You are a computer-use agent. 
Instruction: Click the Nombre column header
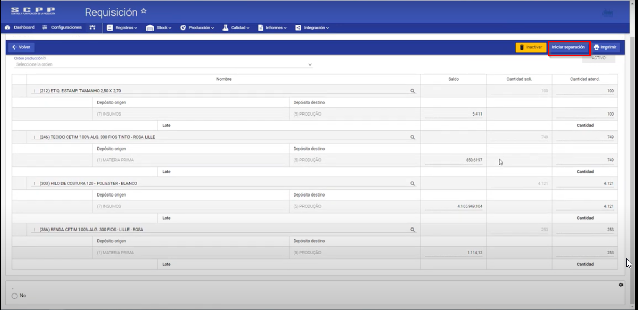(x=224, y=79)
